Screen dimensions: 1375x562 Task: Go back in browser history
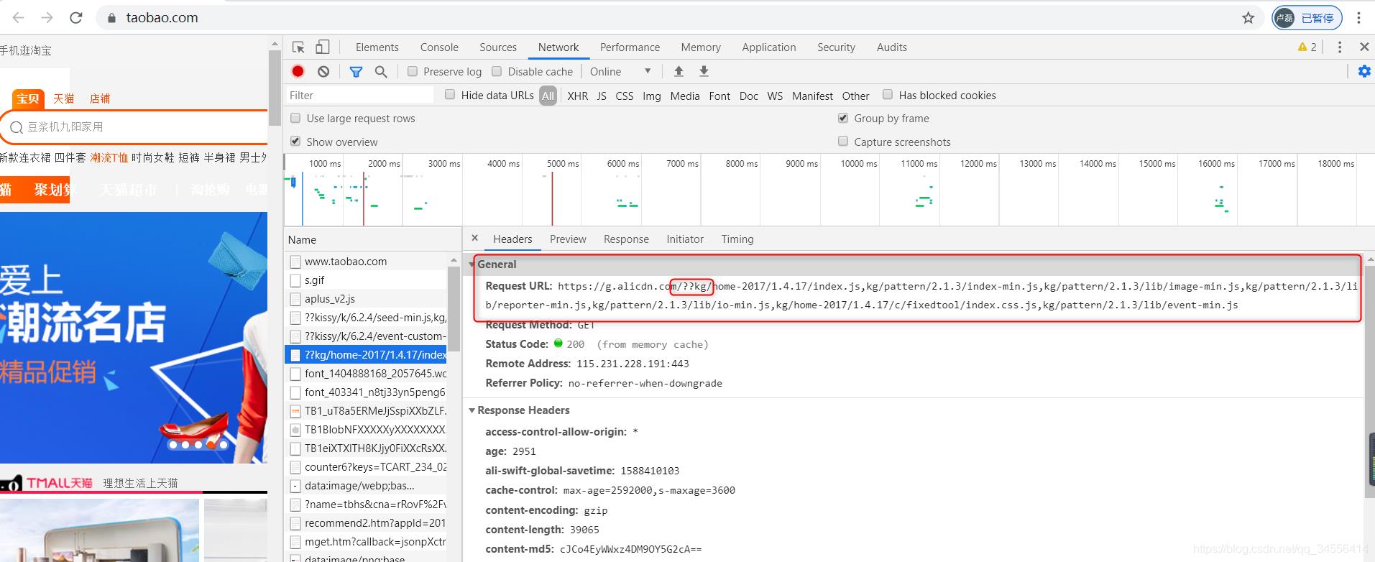[19, 17]
